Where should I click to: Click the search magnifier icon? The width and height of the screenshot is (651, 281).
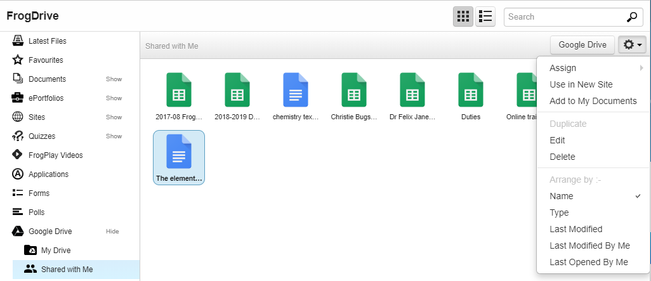[631, 17]
